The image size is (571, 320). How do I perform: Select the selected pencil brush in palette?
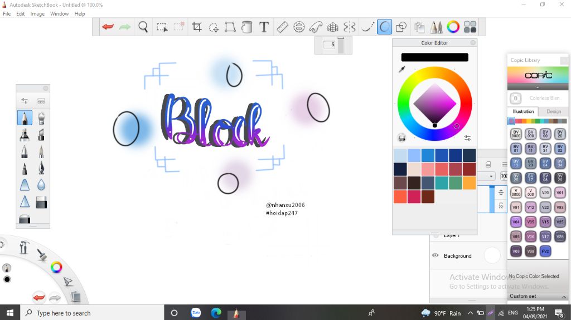pos(25,118)
